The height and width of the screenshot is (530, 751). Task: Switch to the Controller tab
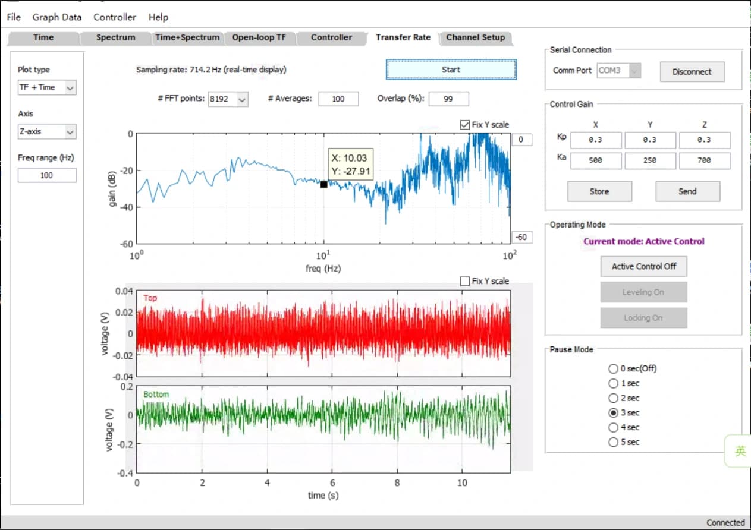(331, 37)
